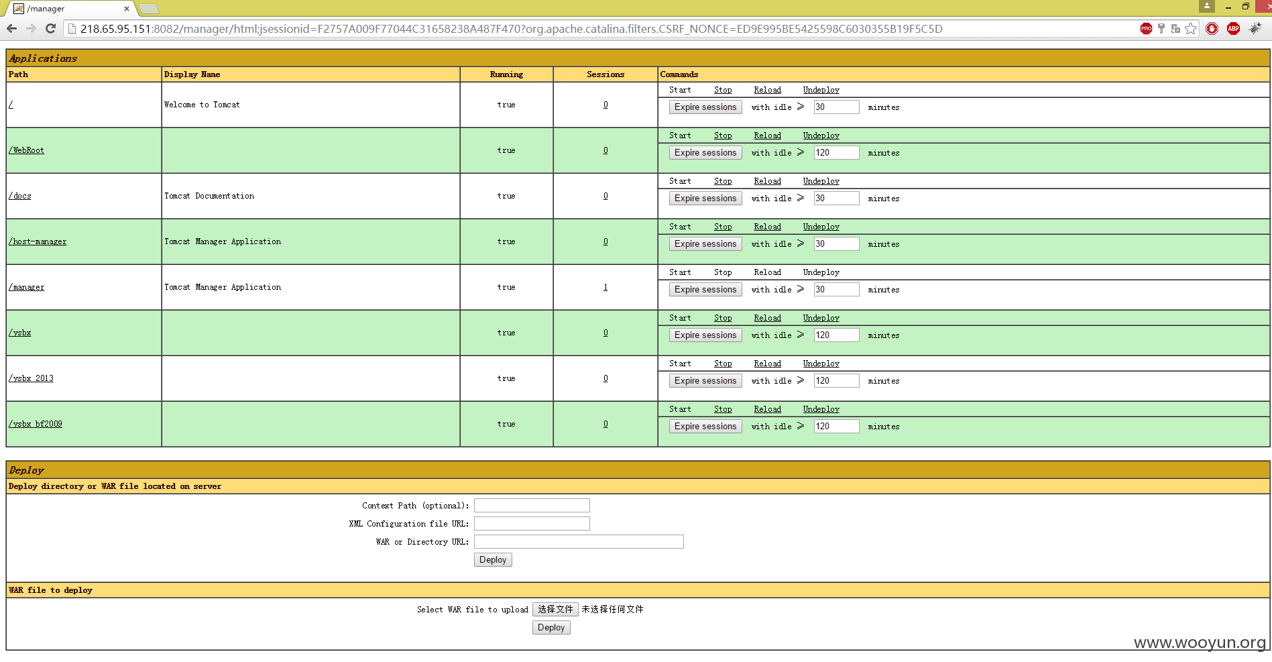The height and width of the screenshot is (662, 1272).
Task: Expire sessions for /ysbx_bf2009
Action: click(x=705, y=427)
